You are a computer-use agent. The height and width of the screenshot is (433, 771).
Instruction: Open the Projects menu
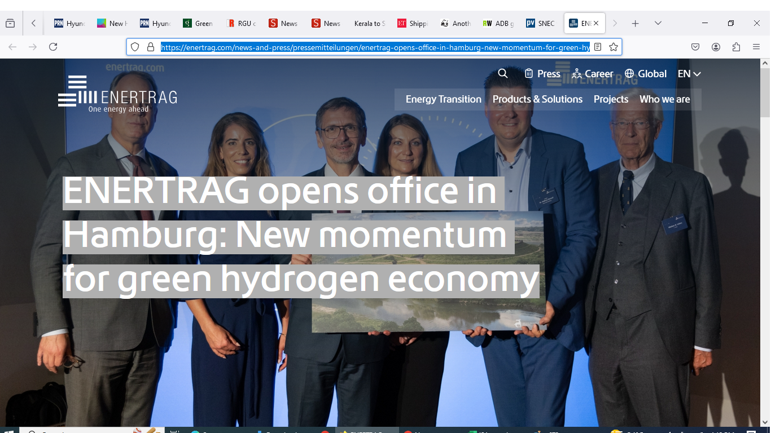click(611, 99)
